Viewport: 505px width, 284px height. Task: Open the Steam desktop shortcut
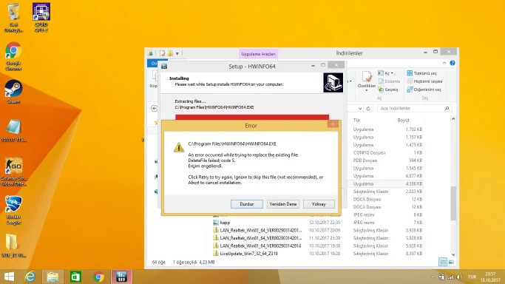tap(13, 92)
